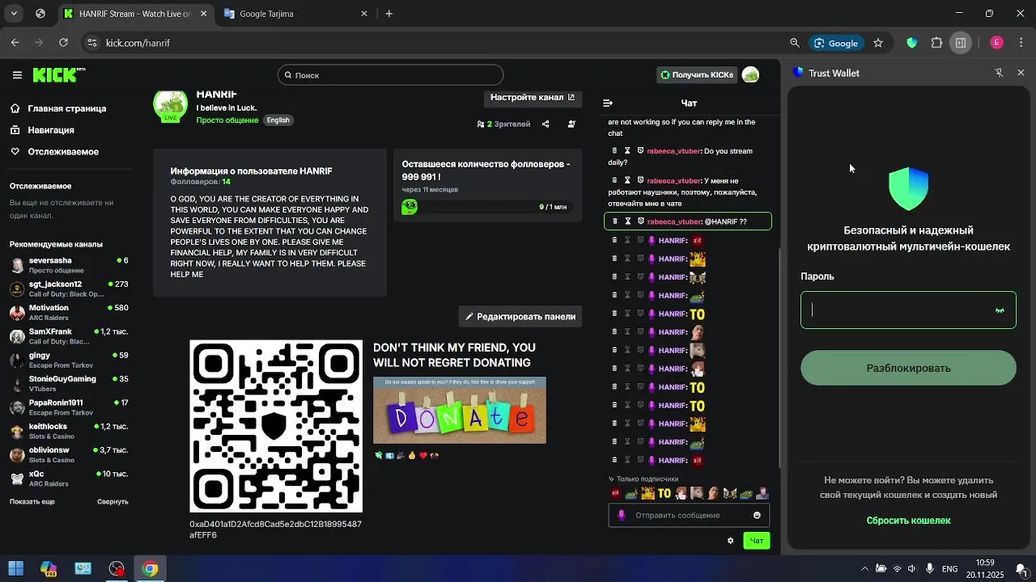Open the xQc recommended channel
1036x582 pixels.
click(69, 479)
